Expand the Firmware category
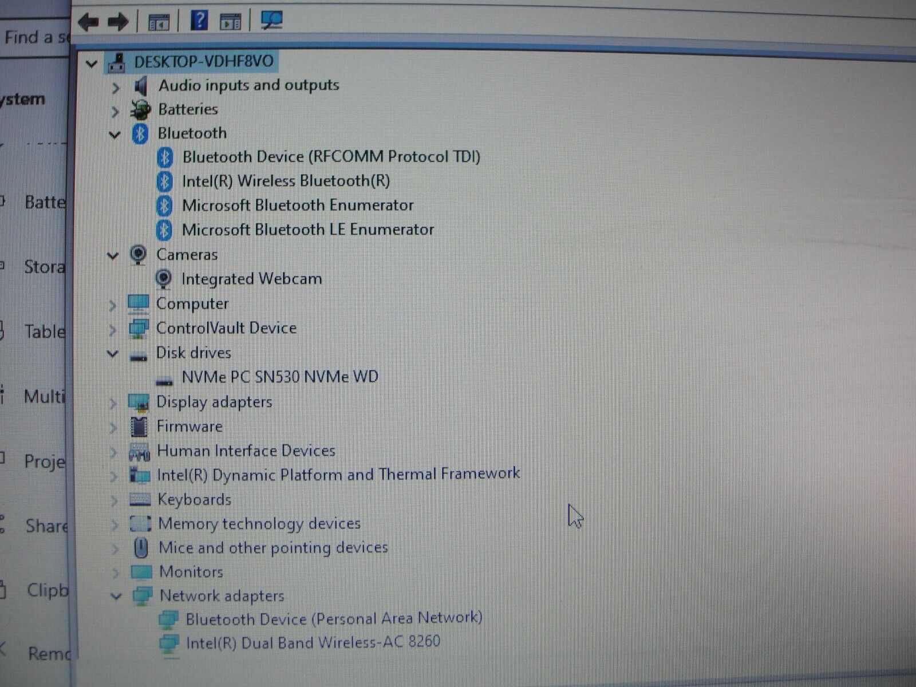This screenshot has width=916, height=687. pyautogui.click(x=113, y=428)
